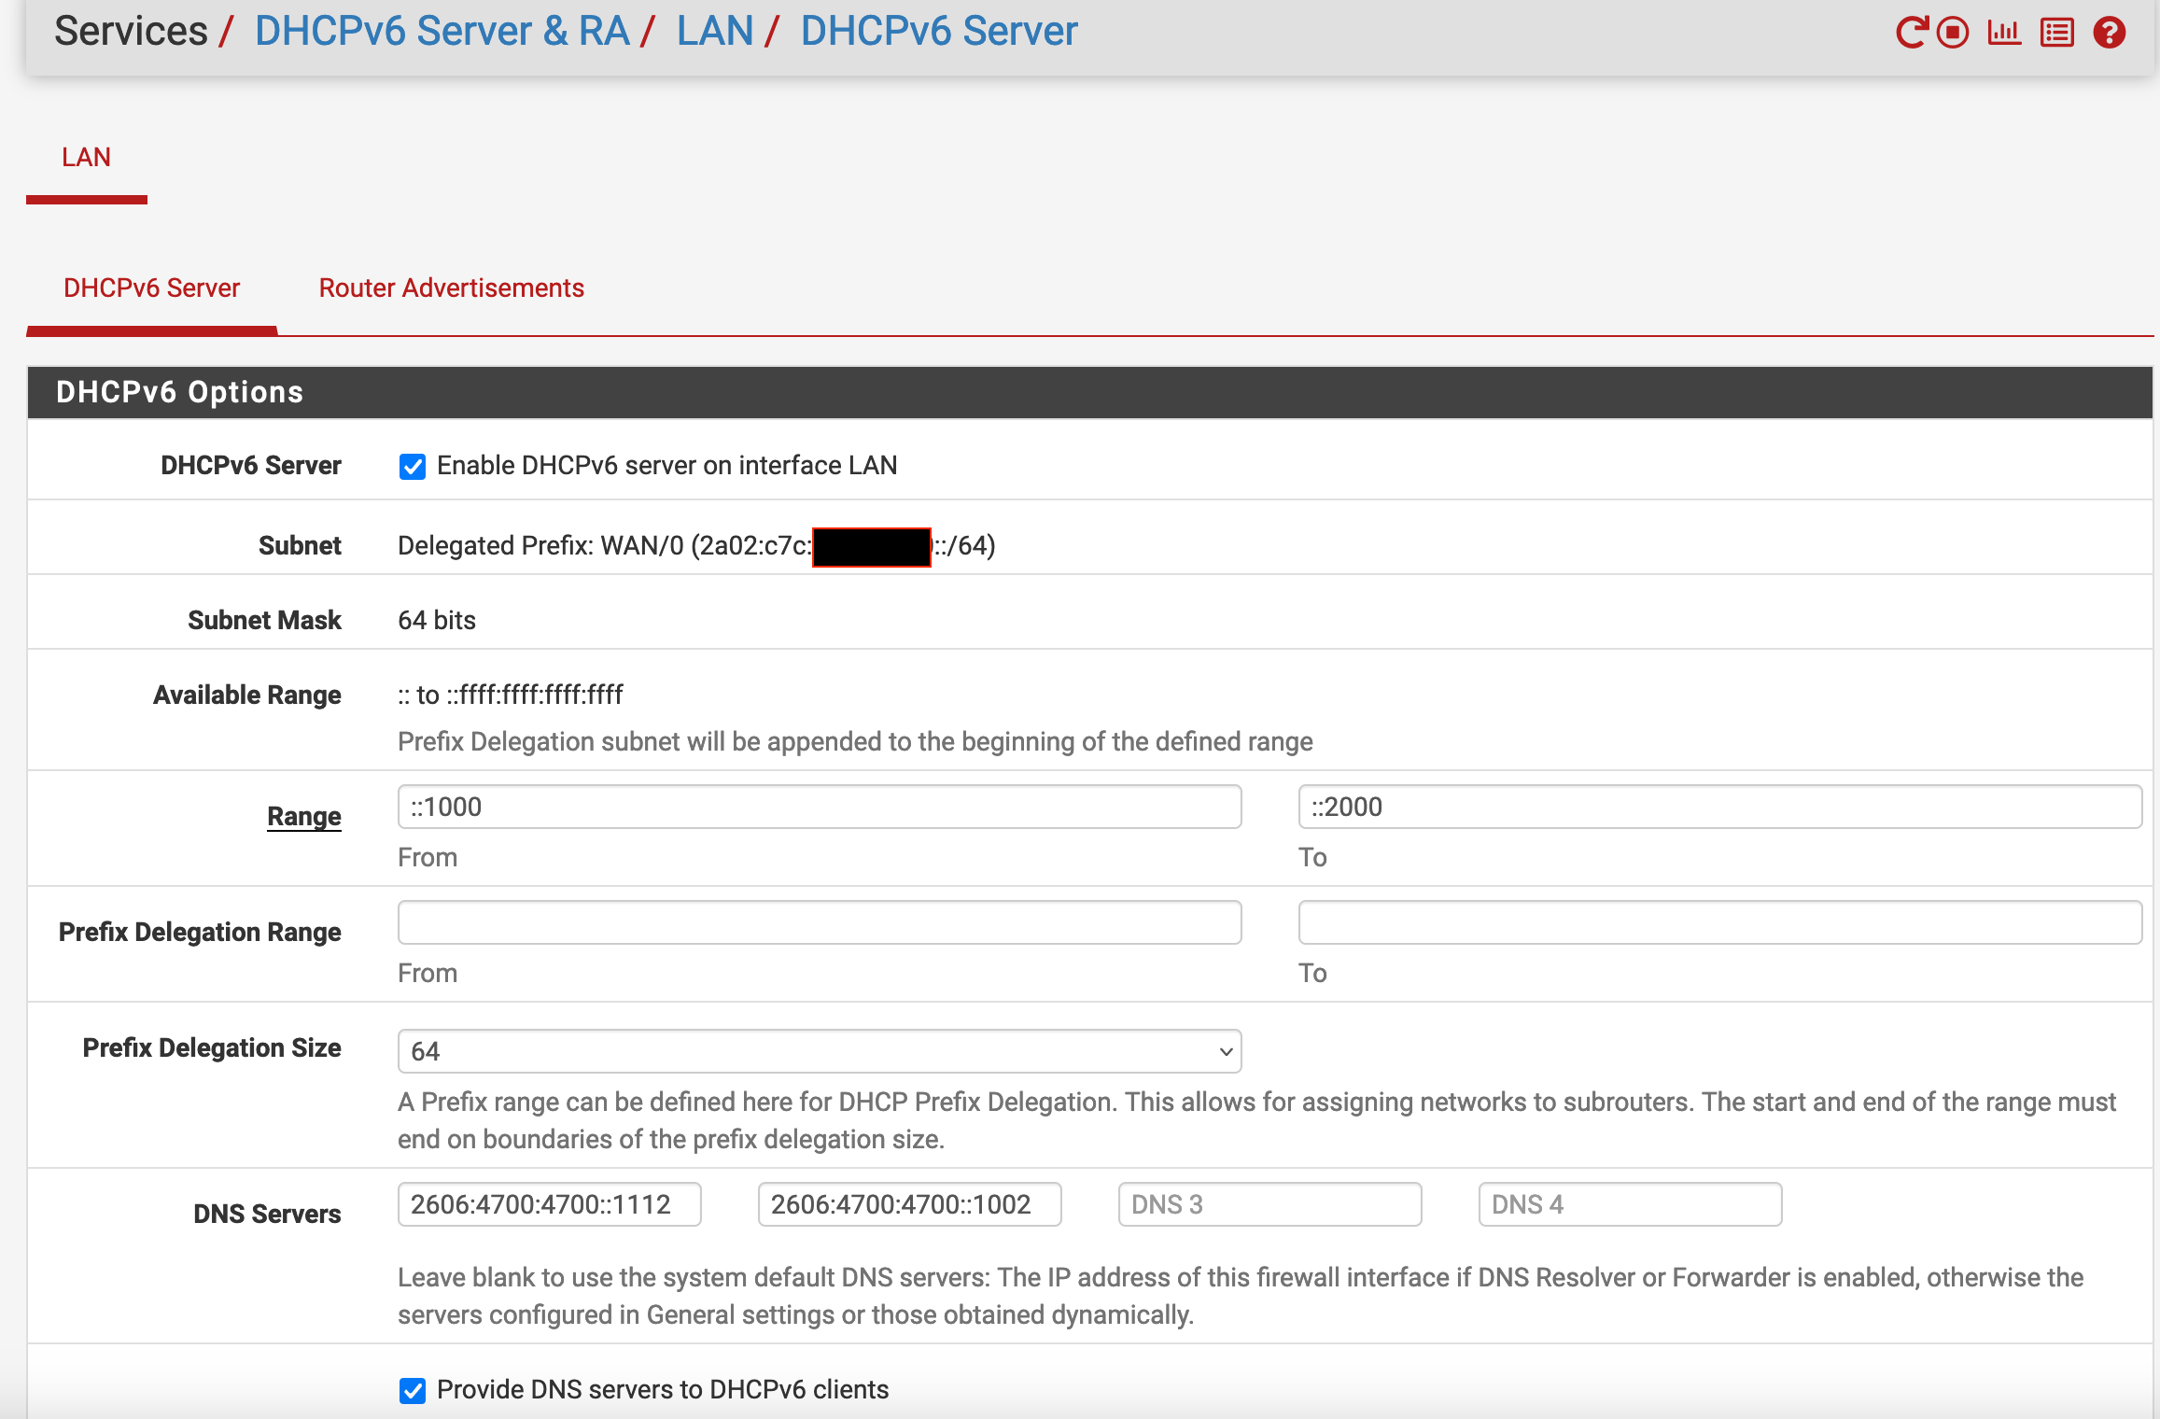Open the red help question mark icon
Viewport: 2160px width, 1419px height.
[x=2110, y=33]
